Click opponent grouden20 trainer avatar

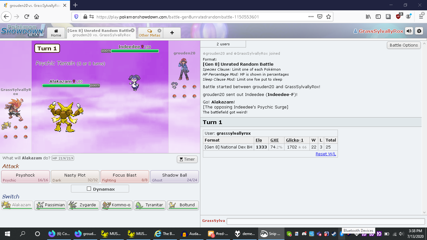(184, 69)
